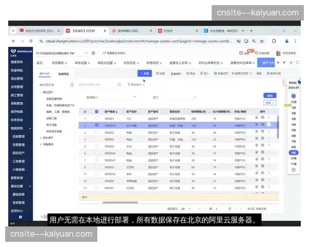Open 采购管理 in left sidebar menu
Viewport: 309px width, 247px height.
coord(17,103)
